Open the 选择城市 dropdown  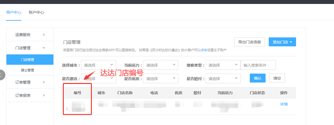pyautogui.click(x=98, y=65)
